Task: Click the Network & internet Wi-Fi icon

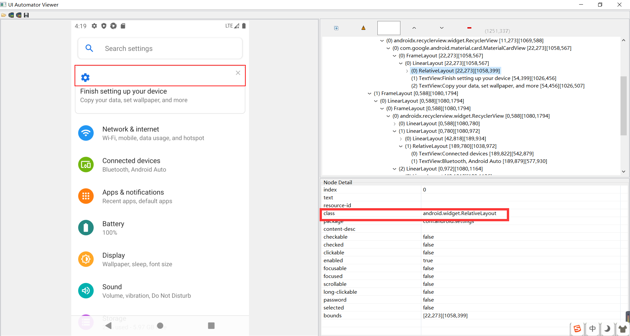Action: coord(86,133)
